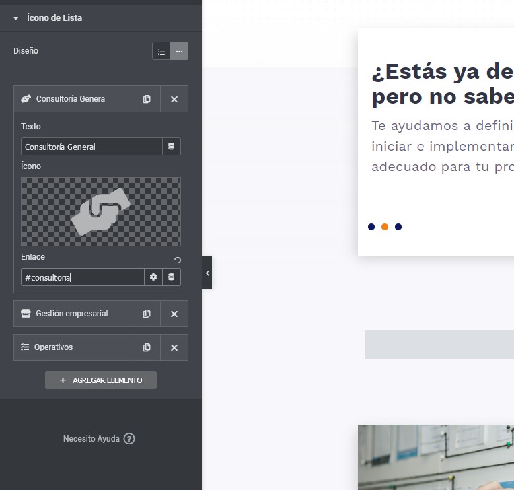The width and height of the screenshot is (514, 490).
Task: Select the inline layout option
Action: tap(180, 51)
